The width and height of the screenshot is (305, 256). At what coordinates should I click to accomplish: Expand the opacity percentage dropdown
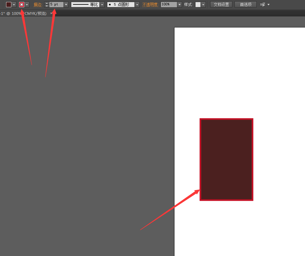(180, 4)
